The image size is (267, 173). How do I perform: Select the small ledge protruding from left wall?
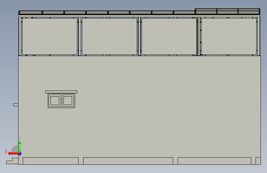16,105
